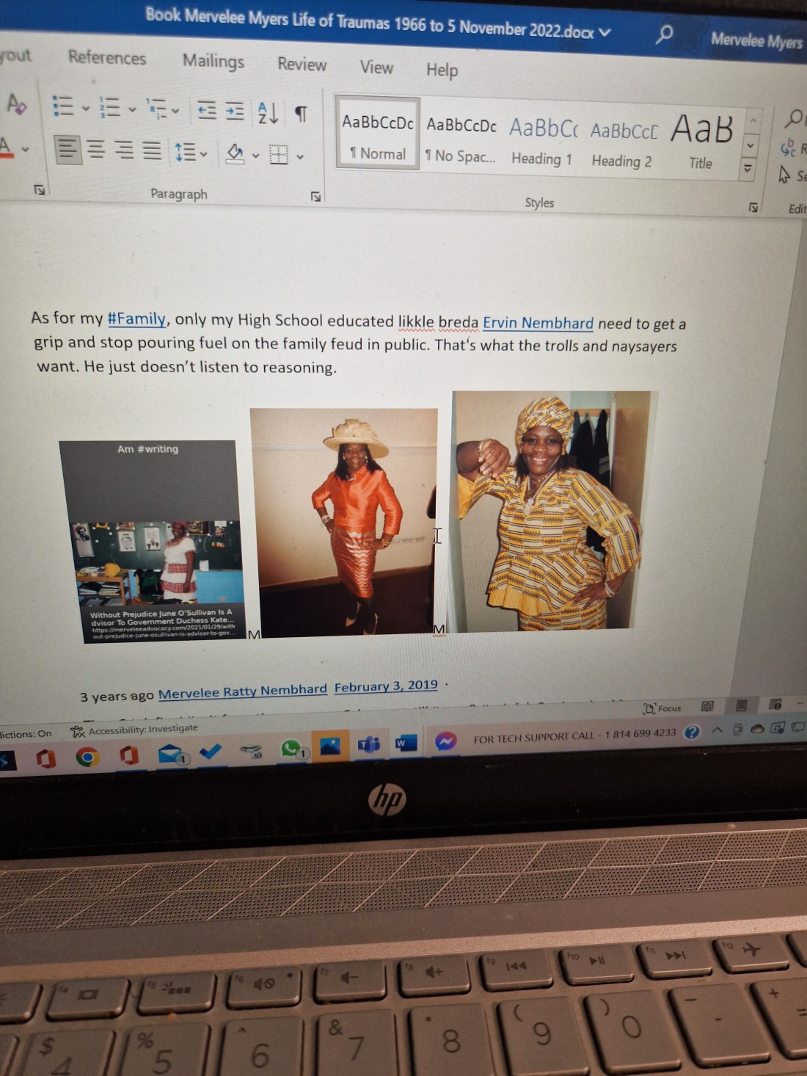Increase the paragraph indent
This screenshot has width=807, height=1076.
(235, 111)
